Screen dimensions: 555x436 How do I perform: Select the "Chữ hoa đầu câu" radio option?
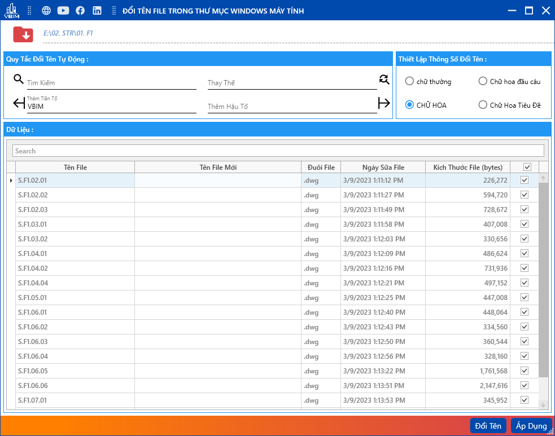pyautogui.click(x=483, y=81)
